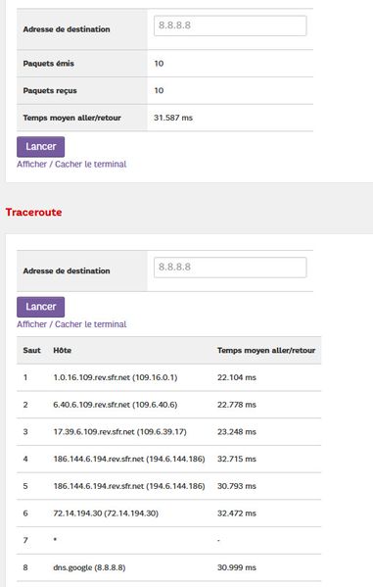Select the 'Temps moyen aller/retour' ping label
Image resolution: width=373 pixels, height=587 pixels.
[x=71, y=118]
